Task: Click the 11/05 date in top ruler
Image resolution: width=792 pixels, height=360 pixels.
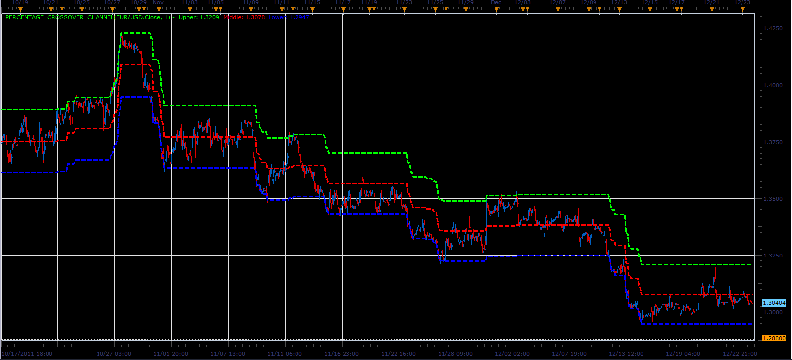Action: (x=215, y=3)
